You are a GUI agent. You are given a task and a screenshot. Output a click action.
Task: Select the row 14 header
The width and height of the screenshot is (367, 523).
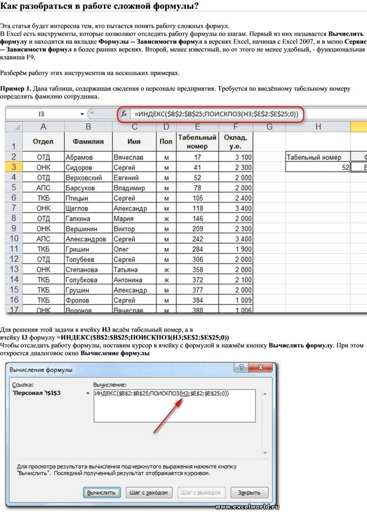point(14,280)
